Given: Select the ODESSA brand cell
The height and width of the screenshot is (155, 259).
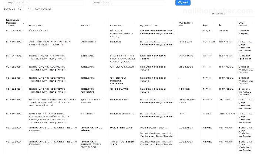Looking at the screenshot, I should (x=87, y=114).
